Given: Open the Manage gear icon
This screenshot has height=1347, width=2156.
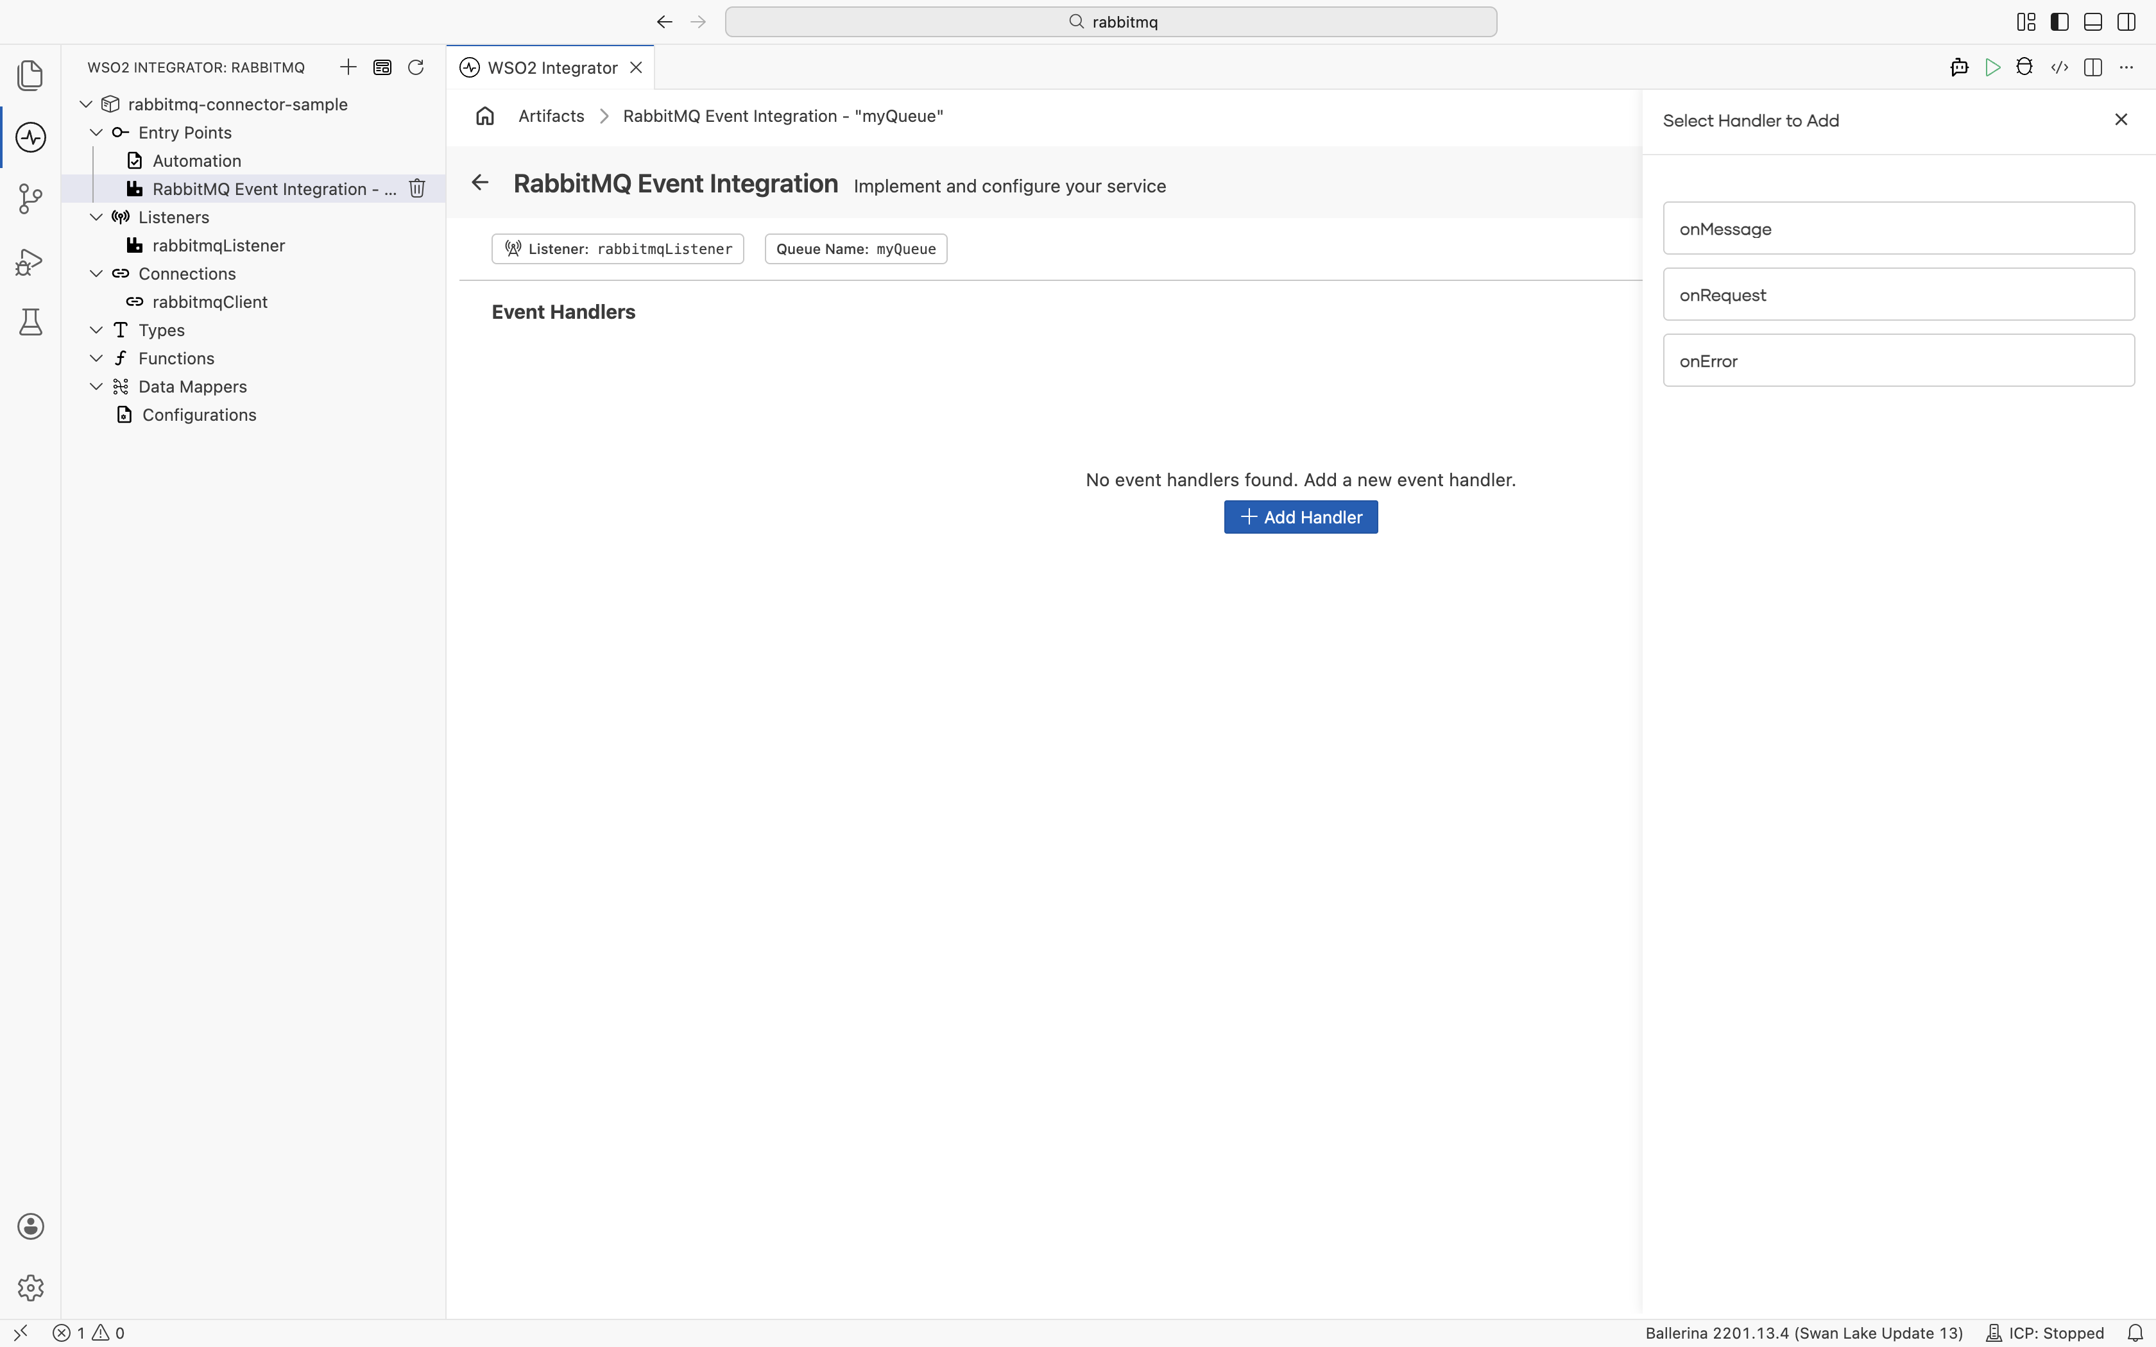Looking at the screenshot, I should [30, 1287].
